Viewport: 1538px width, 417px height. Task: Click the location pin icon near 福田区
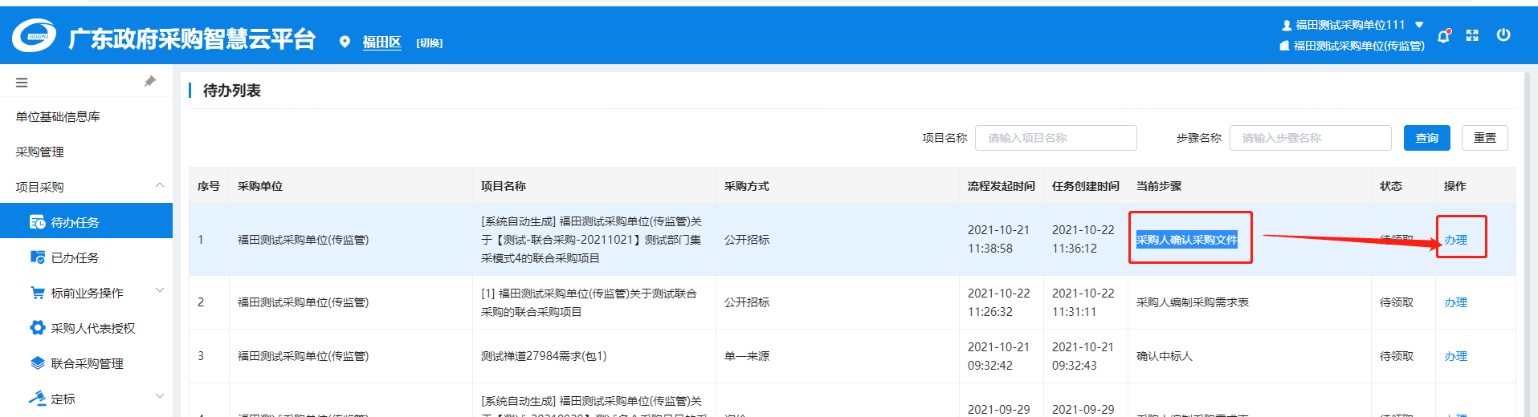345,42
